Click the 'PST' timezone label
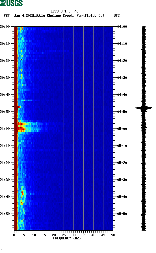Image resolution: width=156 pixels, height=253 pixels. [x=6, y=16]
